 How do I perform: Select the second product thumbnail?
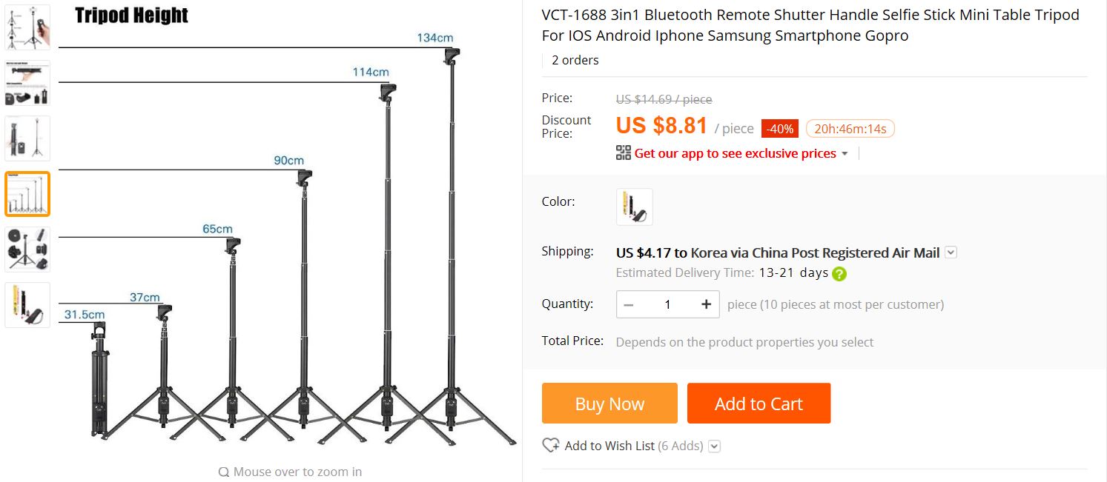pos(27,83)
